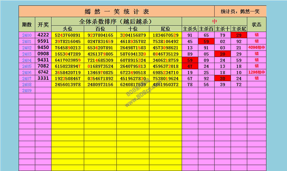Select the 嫣然一笑统计表 title cell
The height and width of the screenshot is (171, 287).
[116, 11]
